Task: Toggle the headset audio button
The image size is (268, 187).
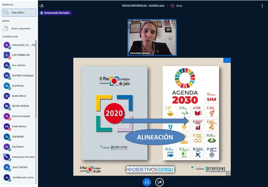Action: (147, 182)
